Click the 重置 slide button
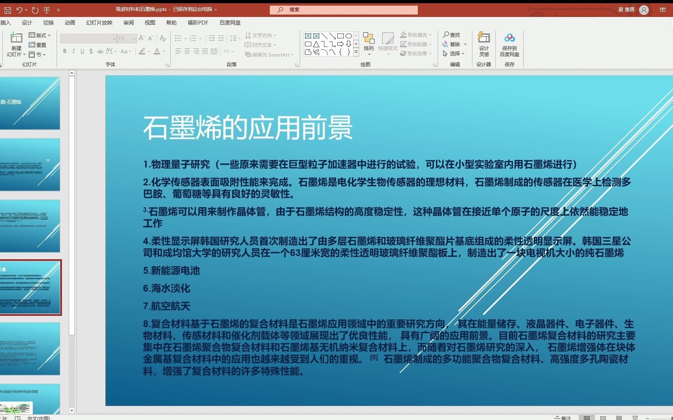 (38, 45)
